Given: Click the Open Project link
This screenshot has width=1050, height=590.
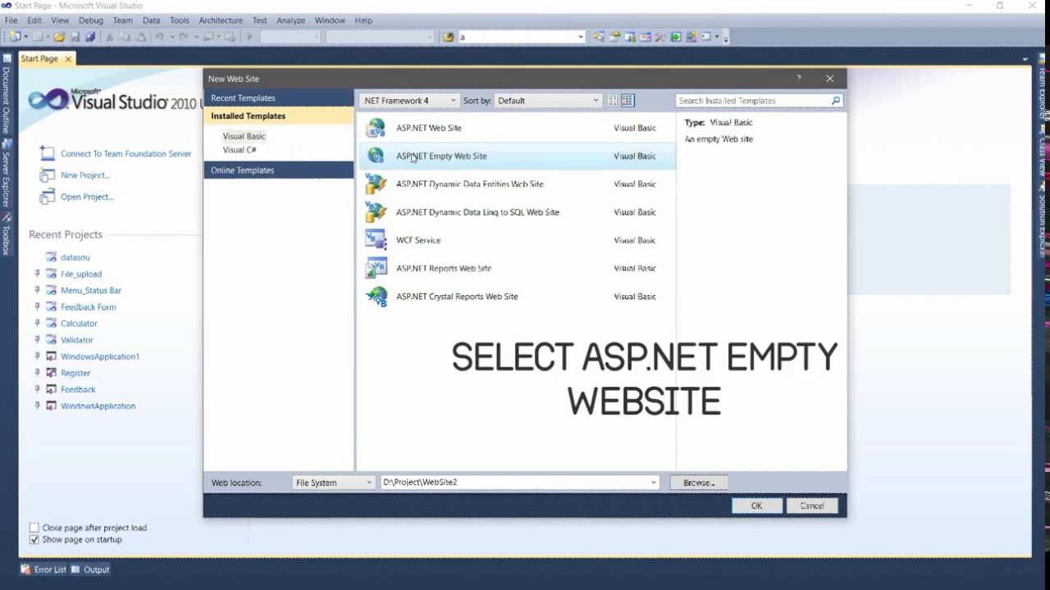Looking at the screenshot, I should point(87,197).
